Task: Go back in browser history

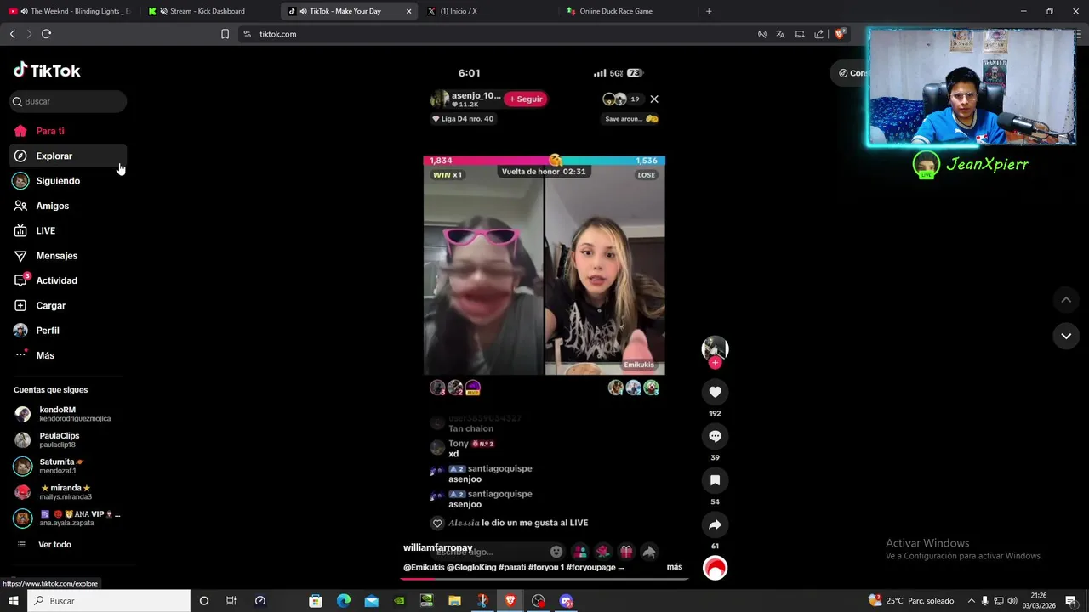Action: click(12, 34)
